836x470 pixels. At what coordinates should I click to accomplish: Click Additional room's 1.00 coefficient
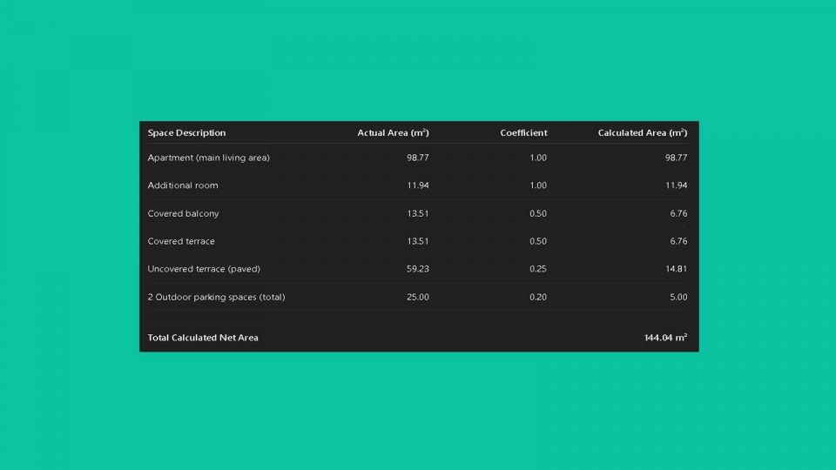[538, 185]
